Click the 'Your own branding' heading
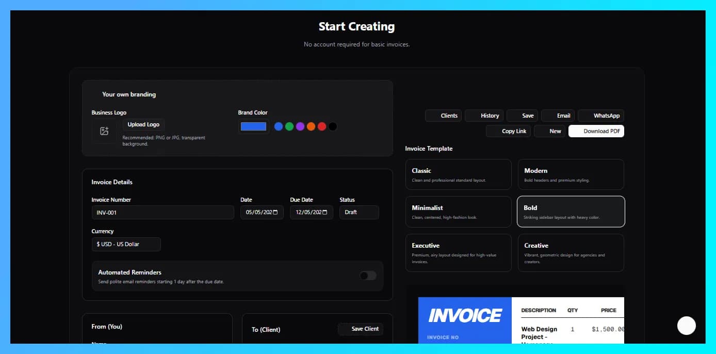Image resolution: width=716 pixels, height=354 pixels. tap(129, 94)
